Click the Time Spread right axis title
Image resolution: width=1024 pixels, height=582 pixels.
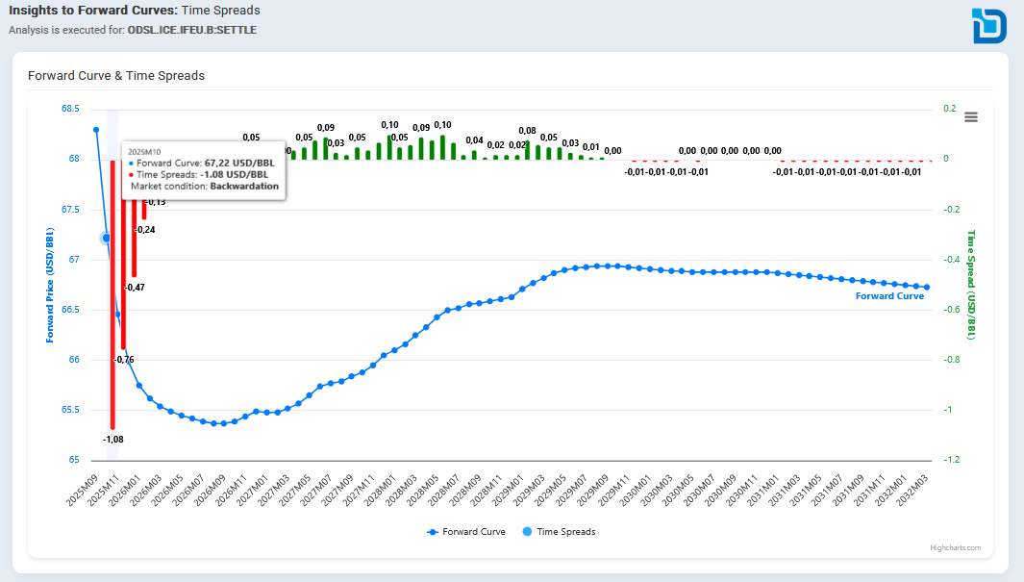click(x=971, y=285)
